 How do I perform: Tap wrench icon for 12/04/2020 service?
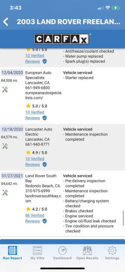(x=5, y=90)
